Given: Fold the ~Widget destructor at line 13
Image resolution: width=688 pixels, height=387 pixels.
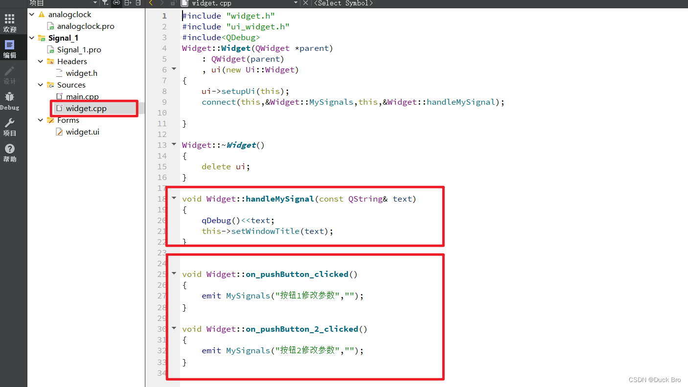Looking at the screenshot, I should point(174,144).
